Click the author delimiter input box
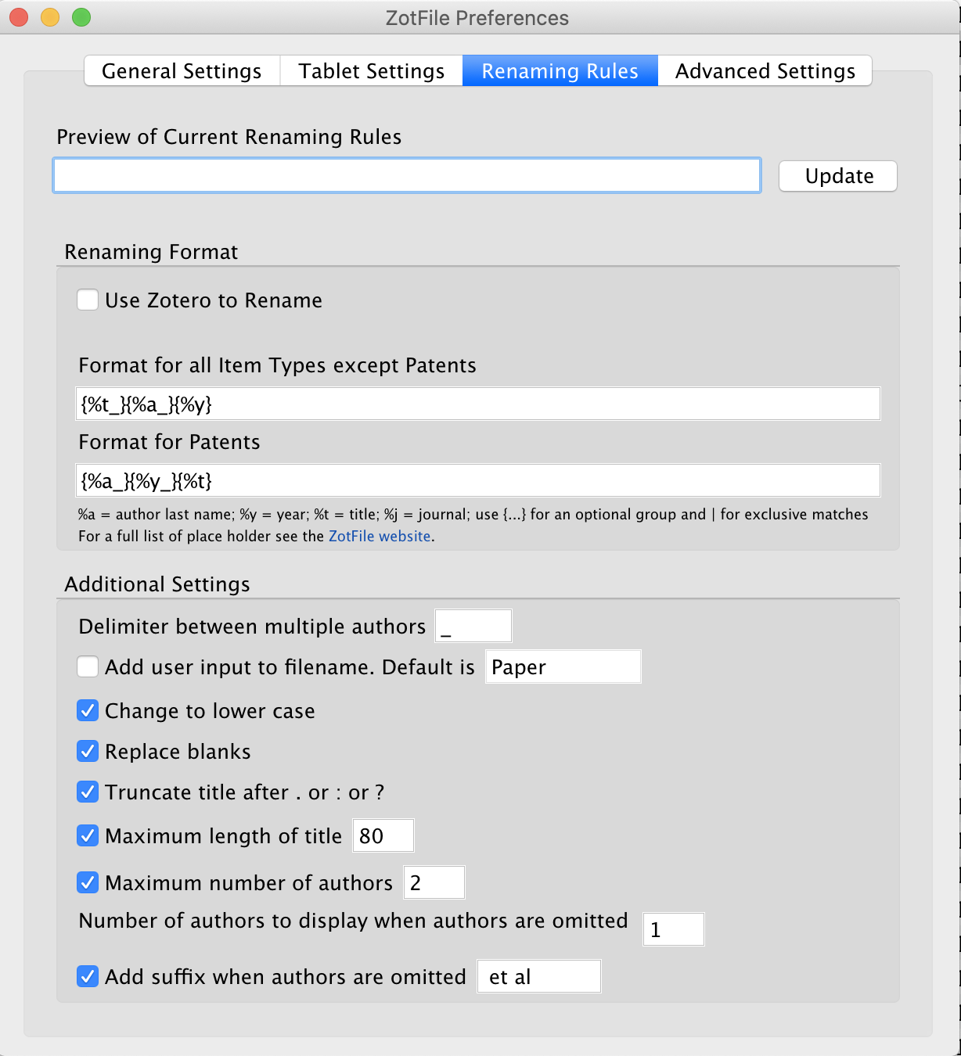 [473, 627]
